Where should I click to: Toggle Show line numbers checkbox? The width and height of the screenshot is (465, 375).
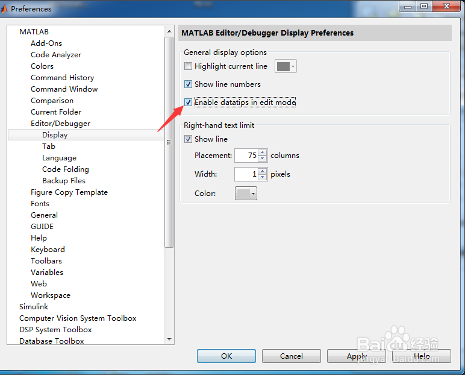(x=188, y=84)
